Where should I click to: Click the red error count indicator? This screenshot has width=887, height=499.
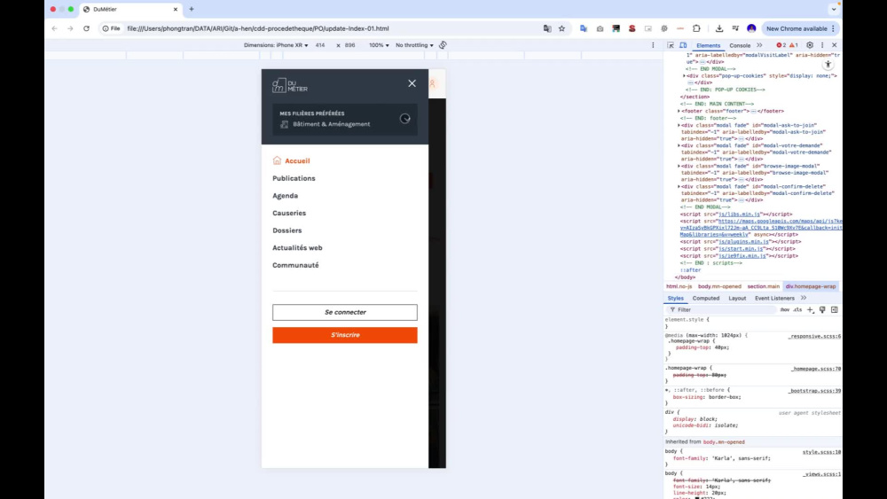[x=781, y=45]
